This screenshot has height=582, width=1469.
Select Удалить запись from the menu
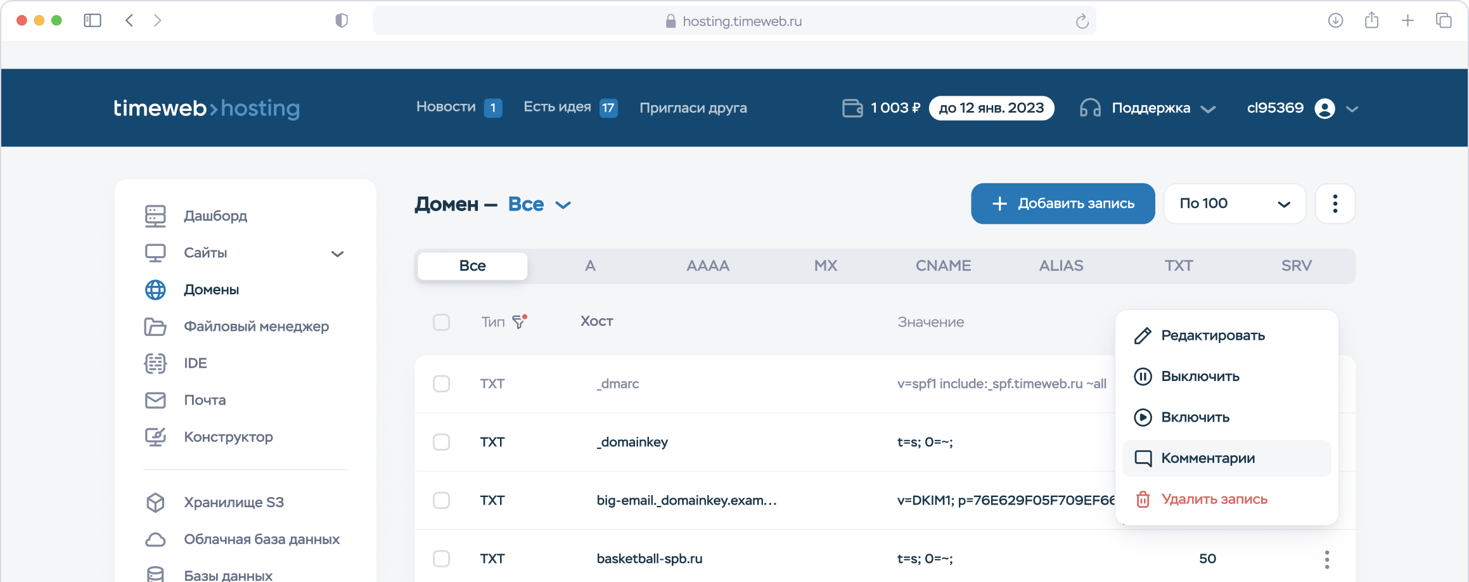pos(1226,499)
